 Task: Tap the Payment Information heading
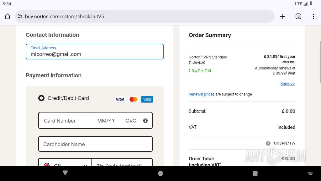tap(54, 75)
